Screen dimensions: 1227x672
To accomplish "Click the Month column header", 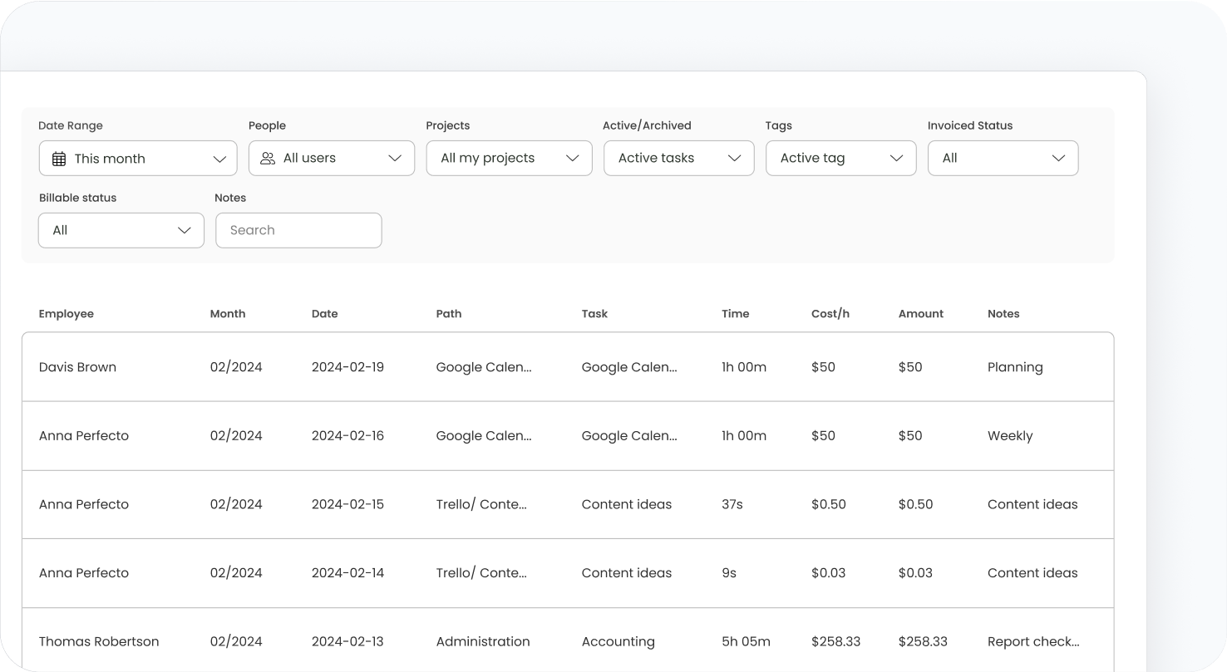I will 228,314.
